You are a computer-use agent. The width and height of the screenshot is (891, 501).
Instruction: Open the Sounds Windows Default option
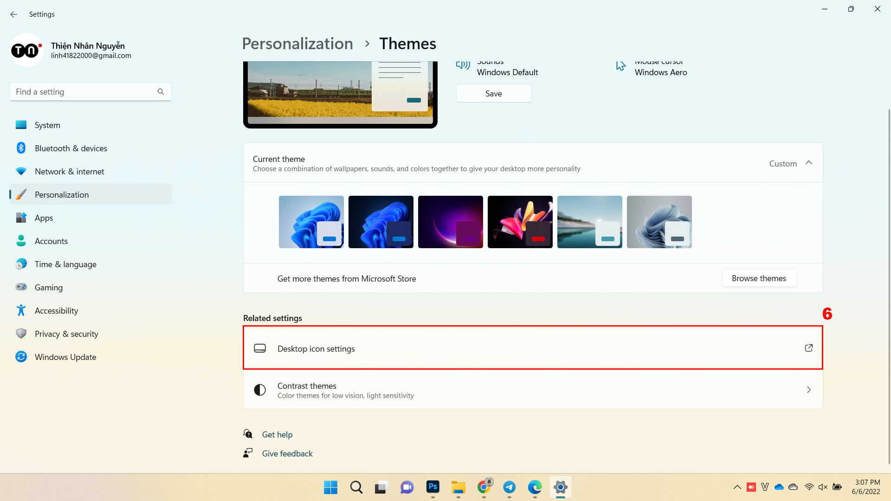coord(497,69)
